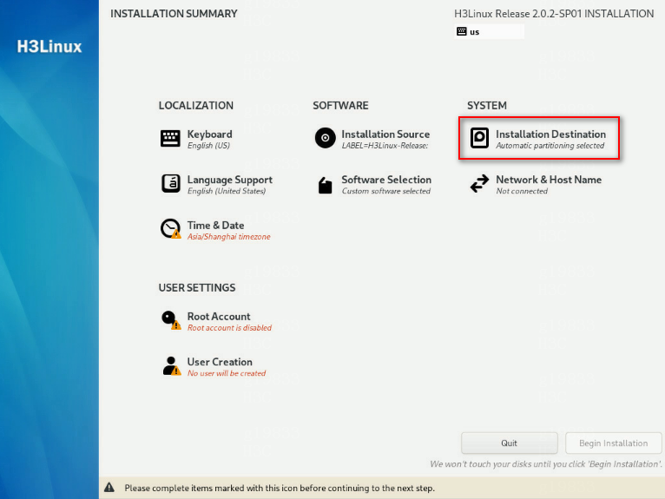The width and height of the screenshot is (665, 499).
Task: Click the Network & Host Name arrows icon
Action: click(x=480, y=184)
